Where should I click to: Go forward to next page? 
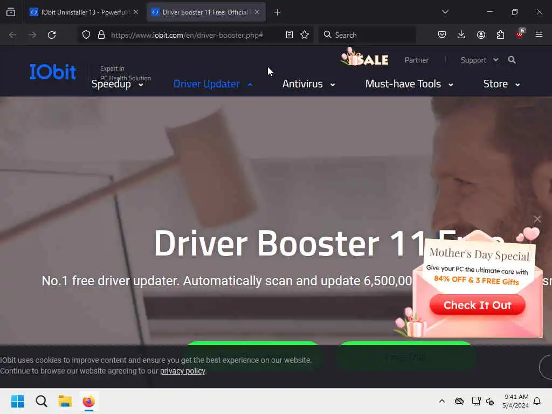pos(32,35)
